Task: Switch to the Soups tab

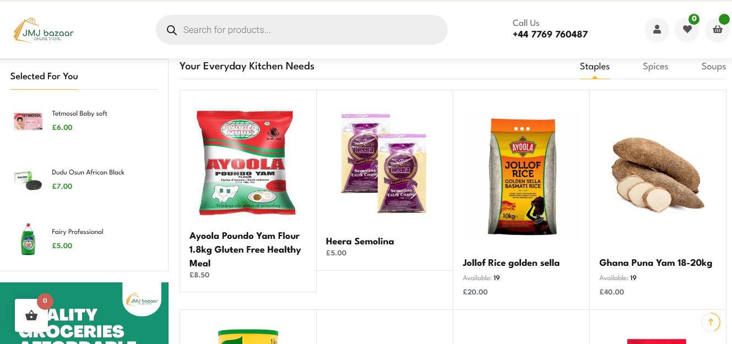Action: [713, 67]
